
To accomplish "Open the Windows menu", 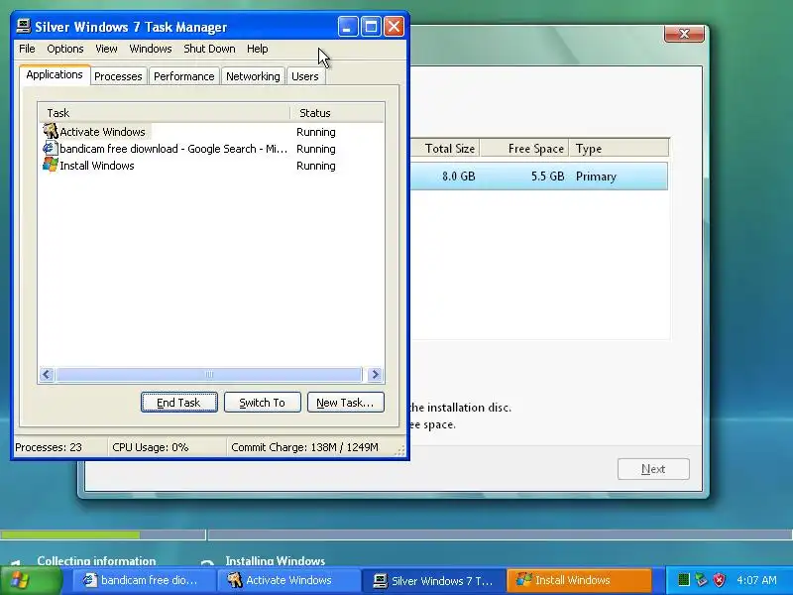I will point(151,49).
